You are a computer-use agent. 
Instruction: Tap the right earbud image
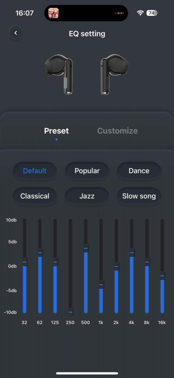click(114, 74)
